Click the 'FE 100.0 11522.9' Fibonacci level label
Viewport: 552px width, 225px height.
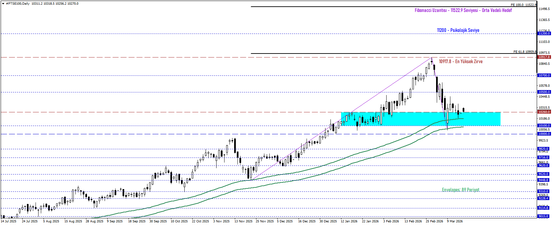coord(523,5)
